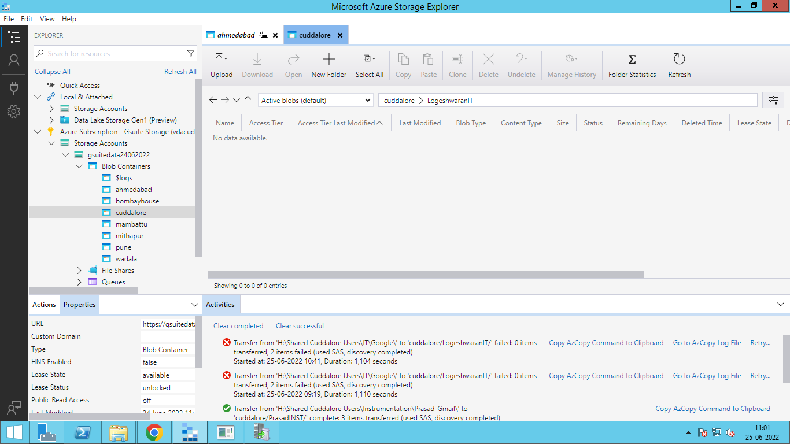Click the Open toolbar button

294,65
